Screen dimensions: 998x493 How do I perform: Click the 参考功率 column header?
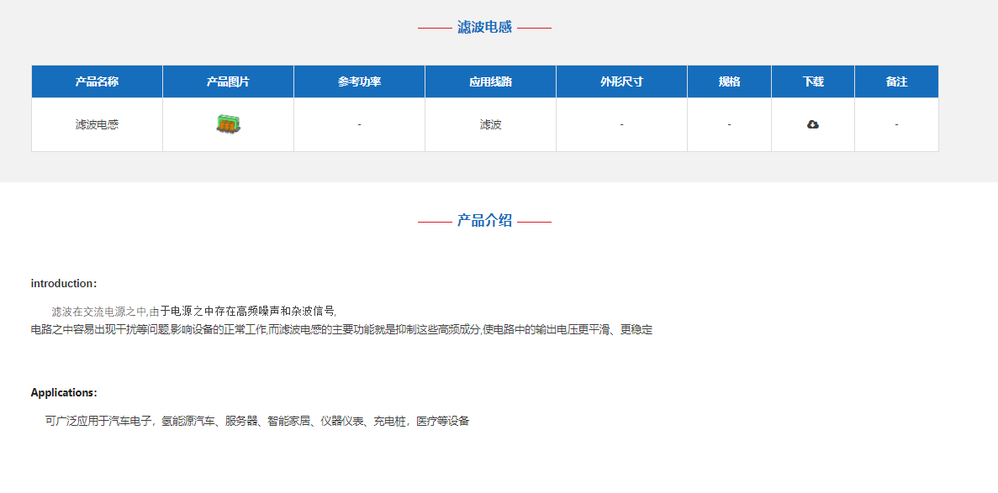coord(359,81)
